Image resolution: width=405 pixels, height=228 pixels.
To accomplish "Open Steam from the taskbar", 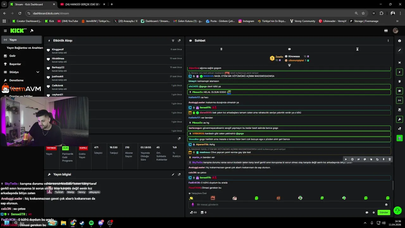I will [x=82, y=223].
